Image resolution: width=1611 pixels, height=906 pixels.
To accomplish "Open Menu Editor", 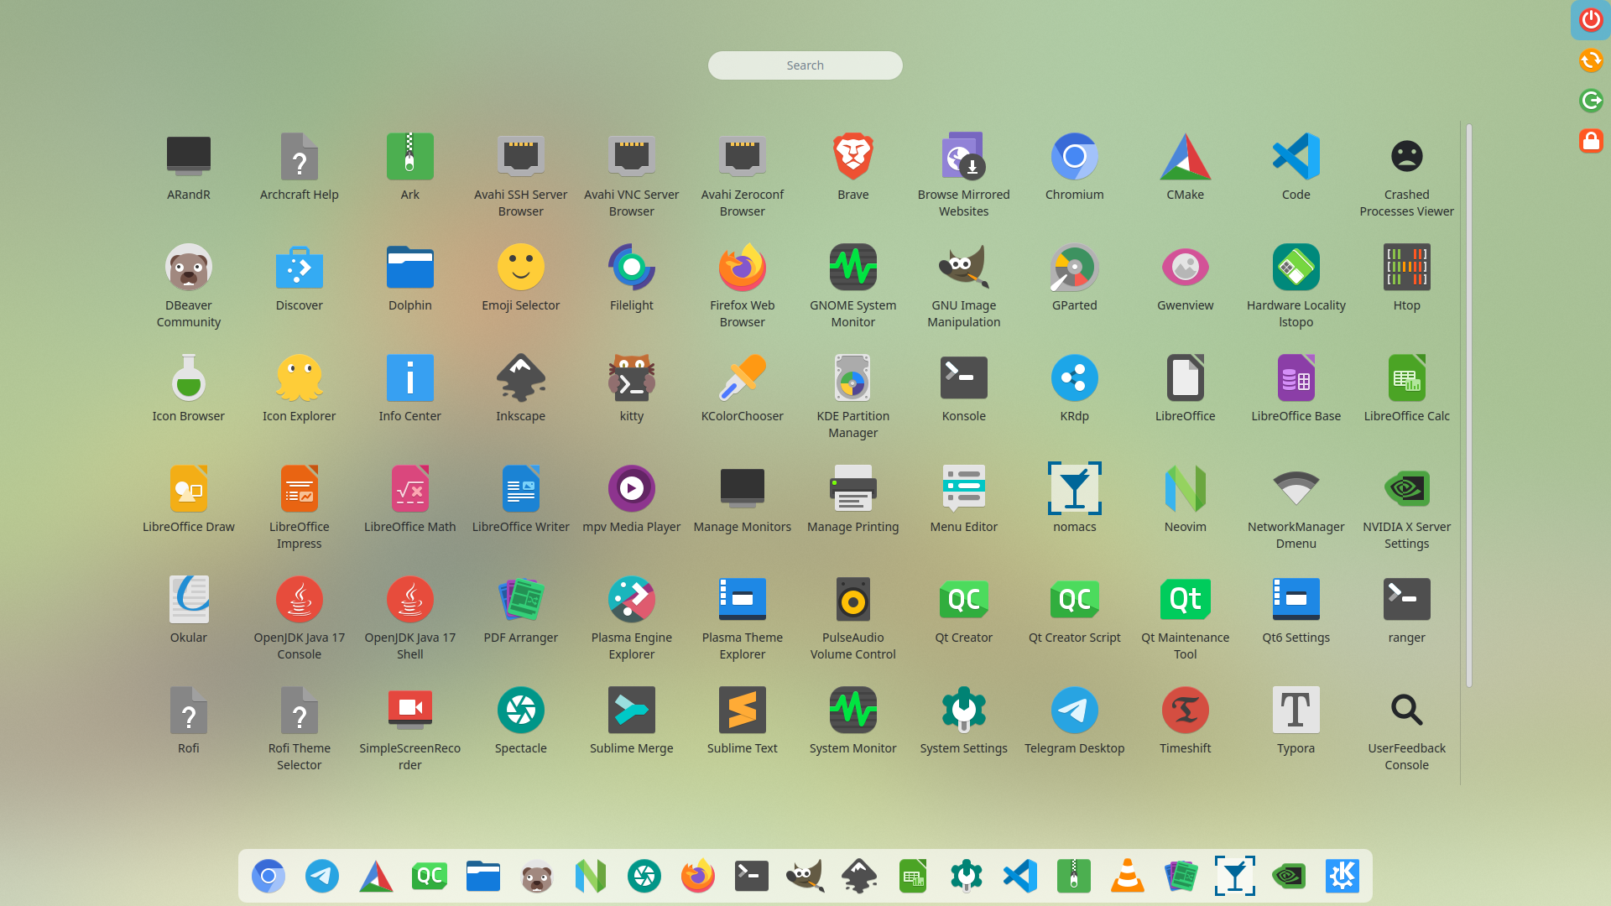I will (x=963, y=500).
